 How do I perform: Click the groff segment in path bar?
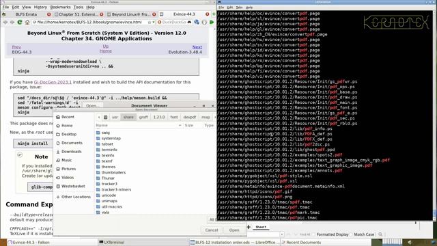pos(143,117)
